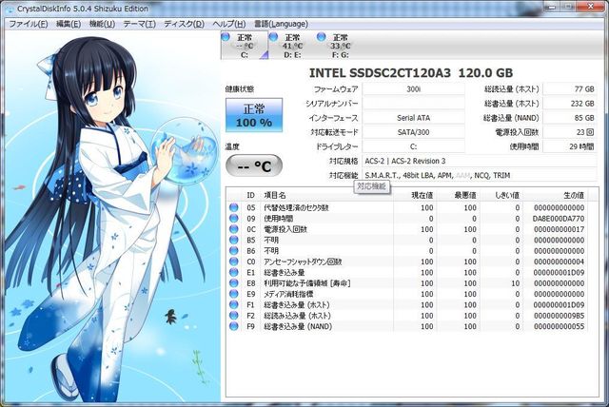Click the 最悪値 column header

(459, 195)
